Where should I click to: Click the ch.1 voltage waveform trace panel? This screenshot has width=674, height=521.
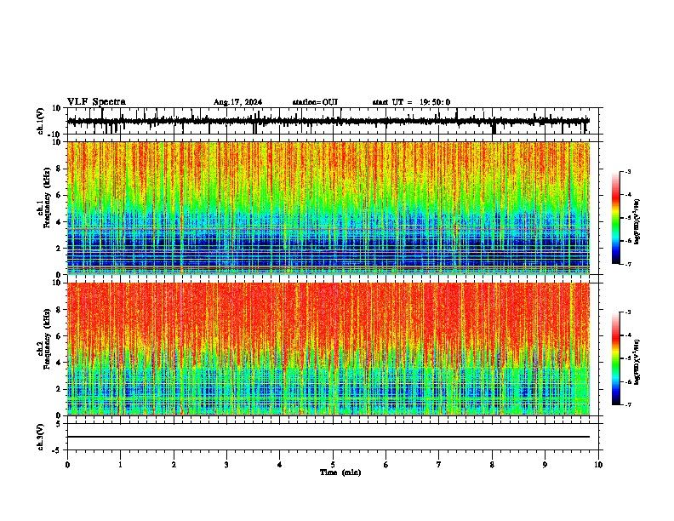click(x=332, y=121)
